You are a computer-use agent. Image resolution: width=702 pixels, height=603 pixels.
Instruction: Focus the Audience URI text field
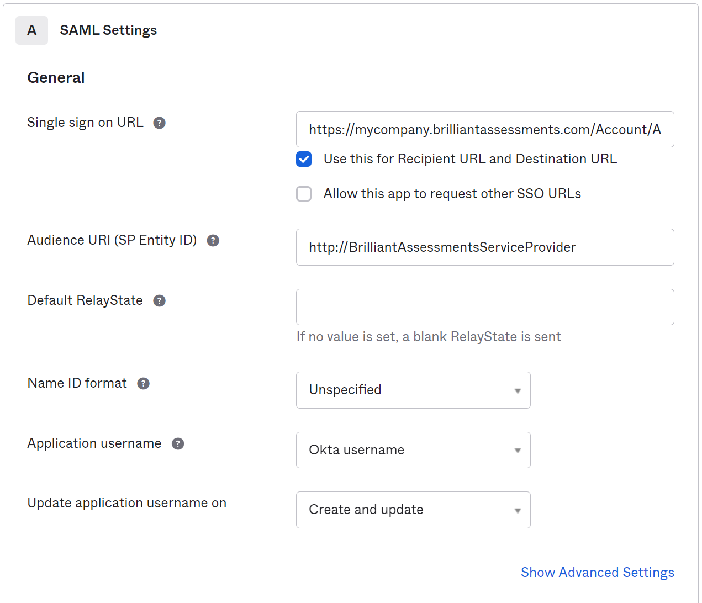coord(484,247)
